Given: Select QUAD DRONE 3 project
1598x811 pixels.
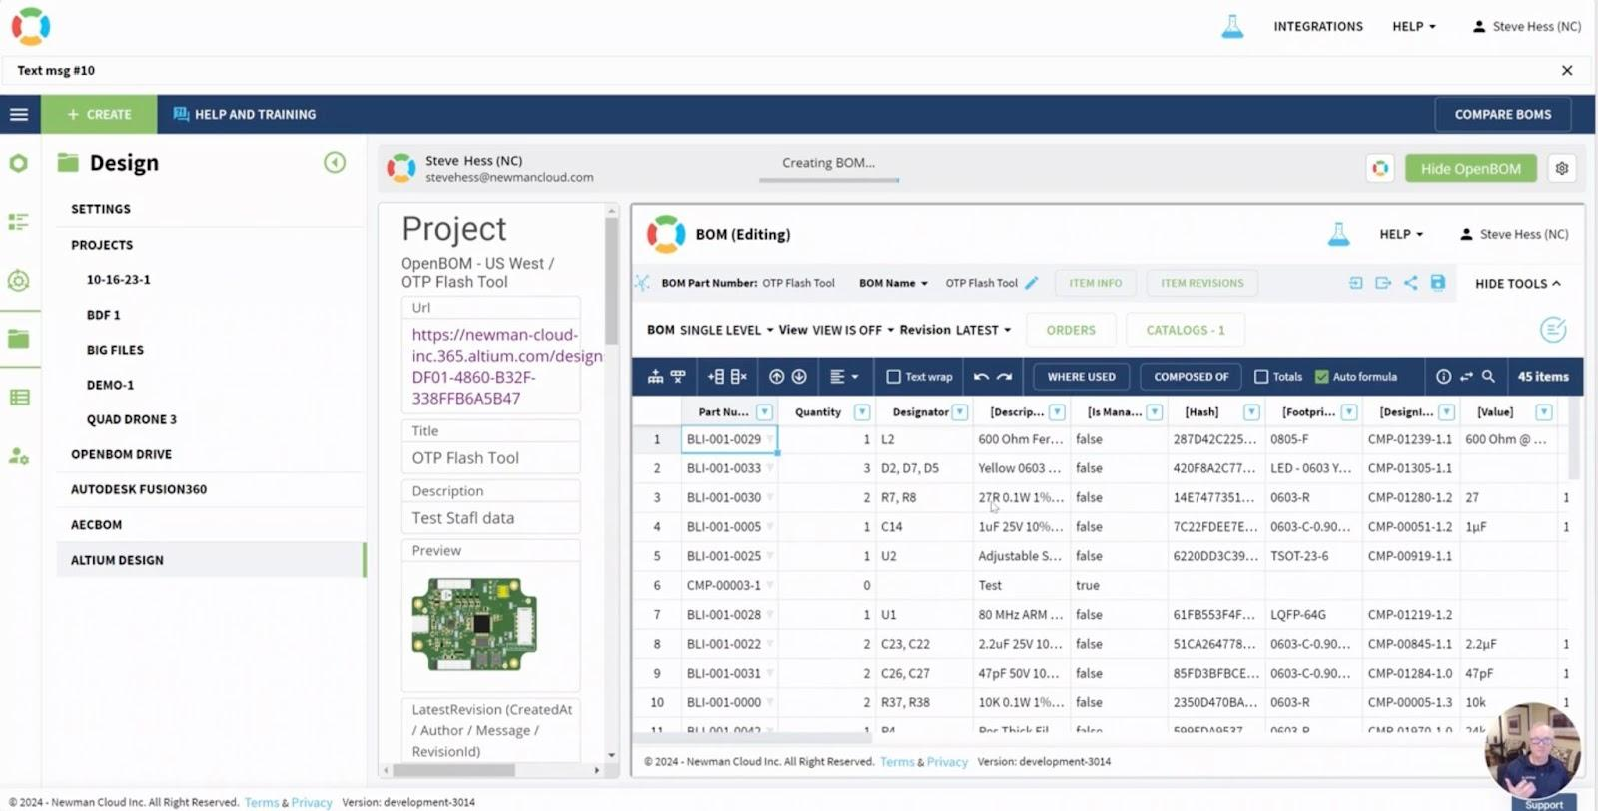Looking at the screenshot, I should (x=131, y=419).
